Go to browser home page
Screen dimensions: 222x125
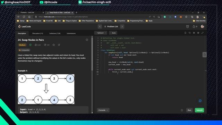29,17
